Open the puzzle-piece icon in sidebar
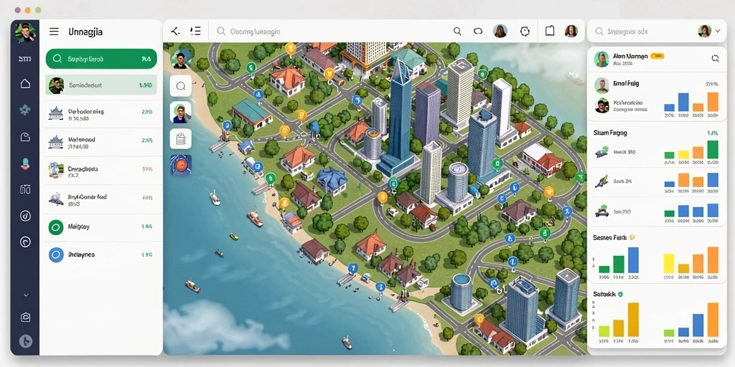Viewport: 735px width, 367px height. [25, 110]
